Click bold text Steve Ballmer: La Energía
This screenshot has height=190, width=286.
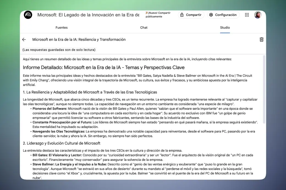click(70, 164)
